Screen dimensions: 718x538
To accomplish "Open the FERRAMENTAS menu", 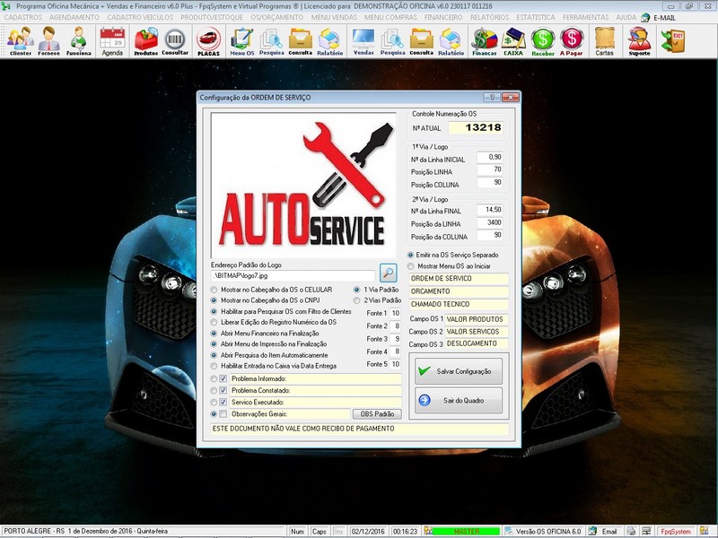I will point(586,17).
